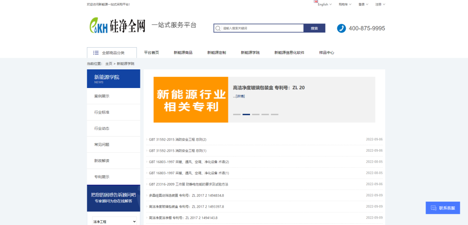Expand the 登录 dropdown
This screenshot has width=468, height=225.
pyautogui.click(x=363, y=4)
